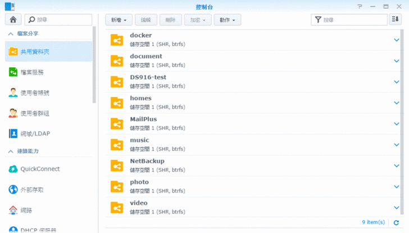409x233 pixels.
Task: Open the 動作 dropdown button
Action: click(227, 20)
